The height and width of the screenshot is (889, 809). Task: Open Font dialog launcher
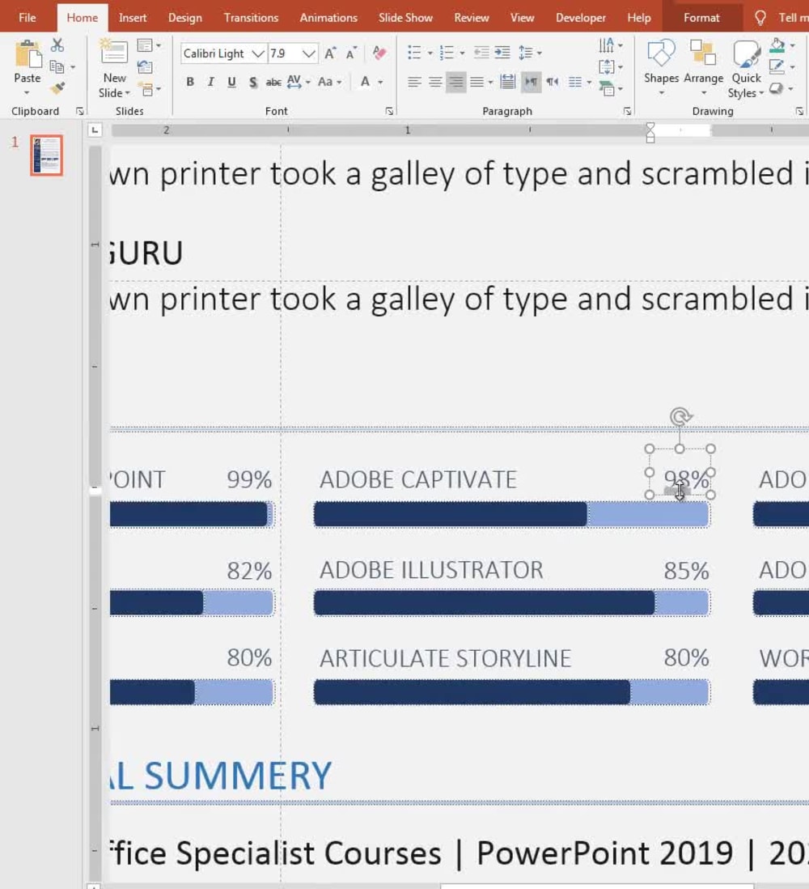389,112
